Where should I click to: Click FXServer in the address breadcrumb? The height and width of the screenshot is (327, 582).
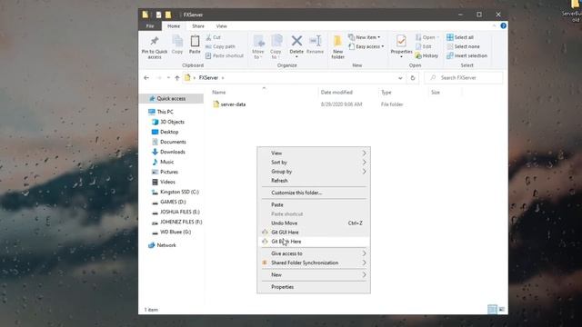[x=208, y=78]
